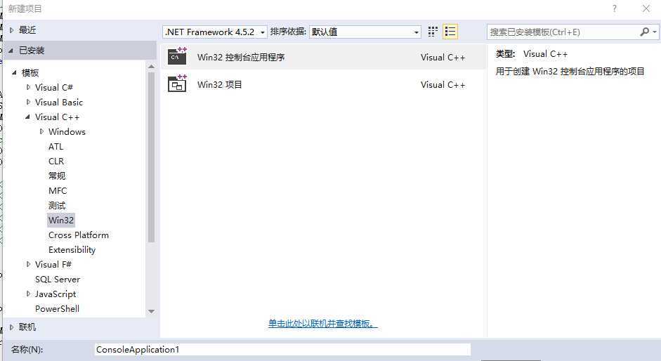Select the Visual F# label
Screen dimensions: 661x361
pyautogui.click(x=53, y=264)
